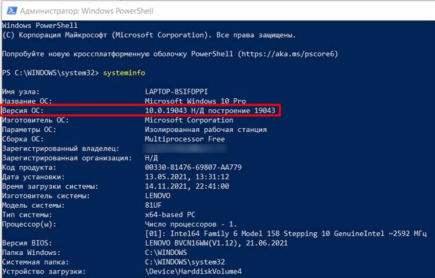Click the label 'Название ОС:'
This screenshot has width=435, height=278.
point(27,101)
